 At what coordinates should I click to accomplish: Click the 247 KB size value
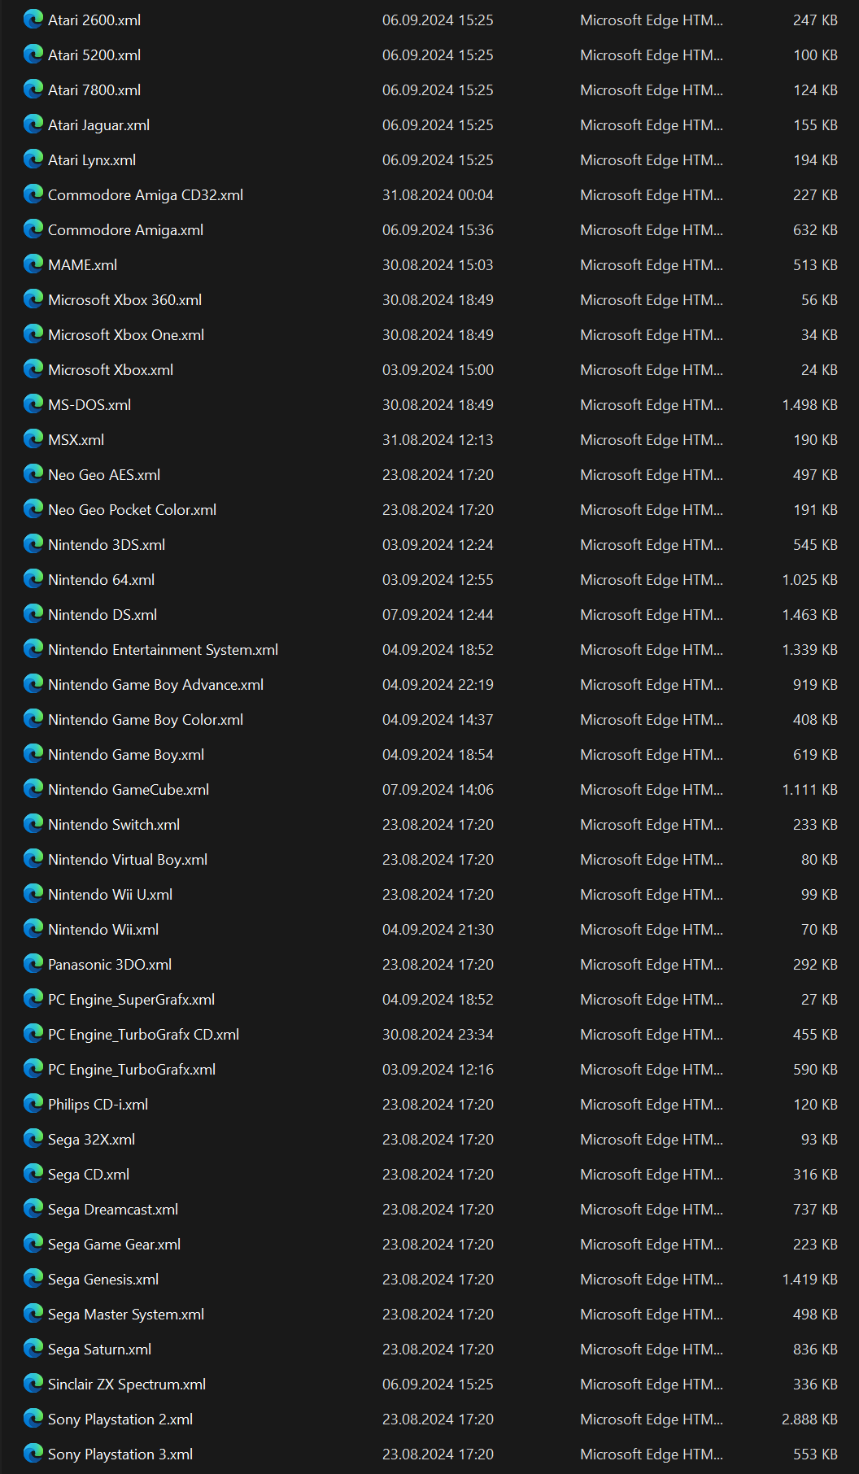pos(815,20)
